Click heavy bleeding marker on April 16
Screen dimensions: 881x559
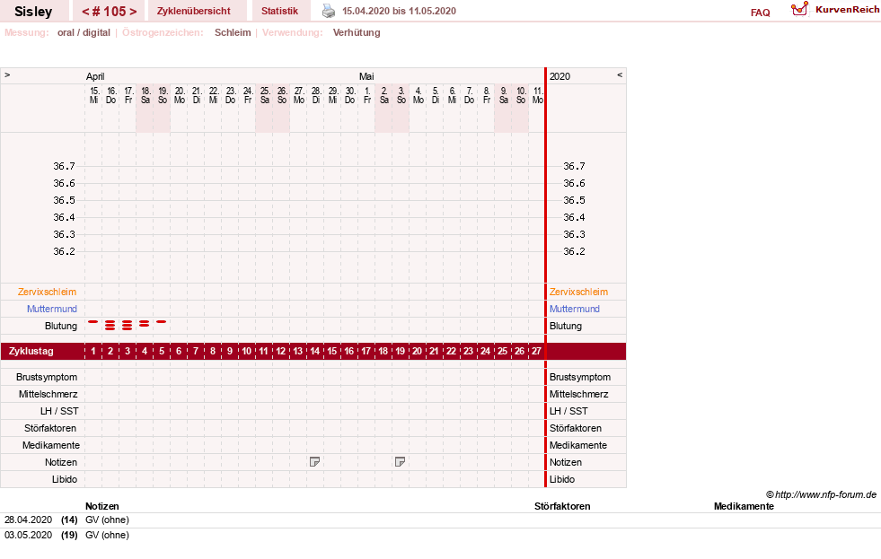(110, 325)
